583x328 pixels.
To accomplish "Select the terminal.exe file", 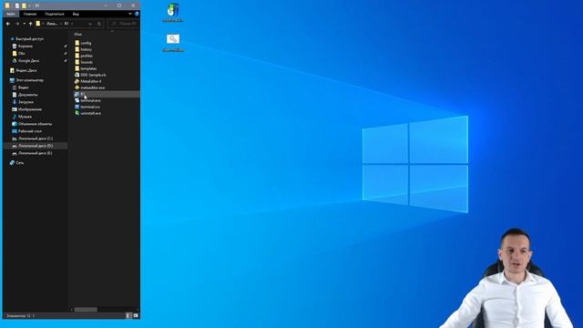I will click(x=90, y=100).
